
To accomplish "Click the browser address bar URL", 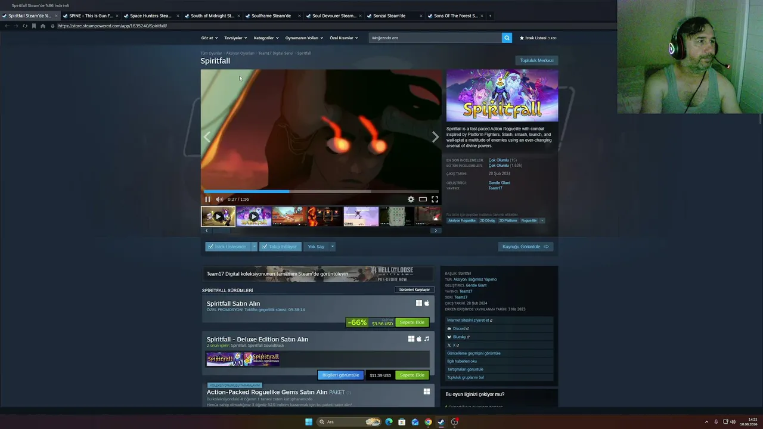I will click(113, 26).
